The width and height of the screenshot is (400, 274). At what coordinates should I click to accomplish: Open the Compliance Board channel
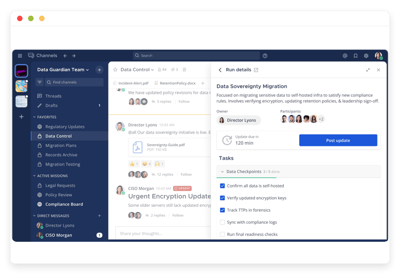[x=69, y=204]
